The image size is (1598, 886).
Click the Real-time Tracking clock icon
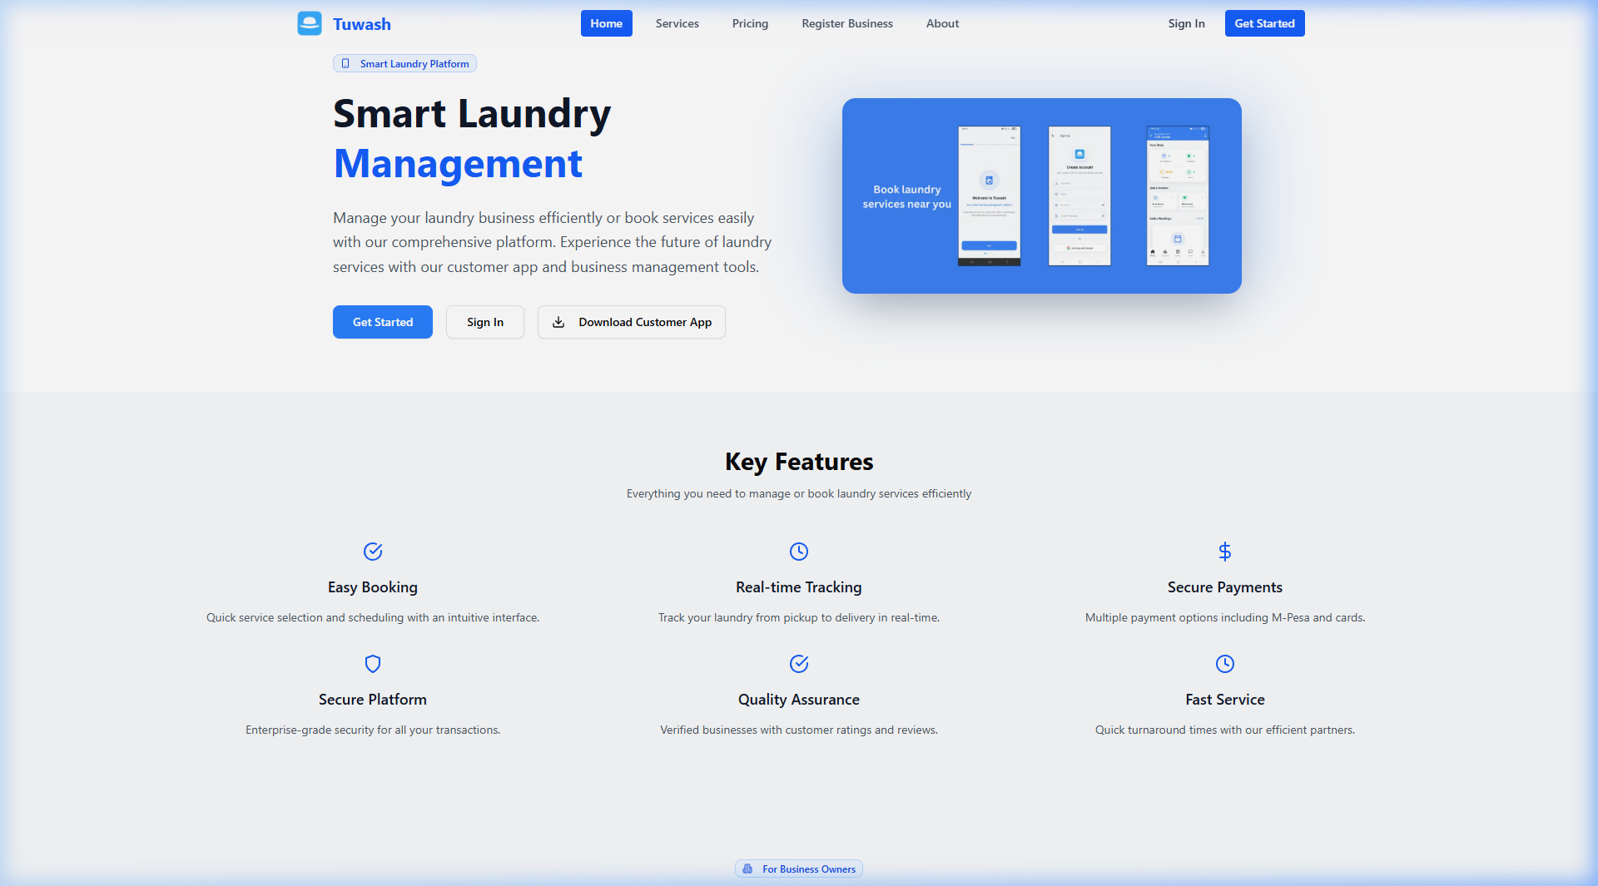799,552
